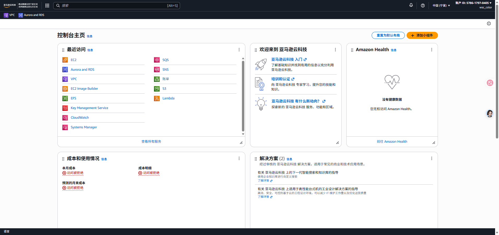Image resolution: width=499 pixels, height=235 pixels.
Task: Click the Systems Manager icon
Action: (x=65, y=127)
